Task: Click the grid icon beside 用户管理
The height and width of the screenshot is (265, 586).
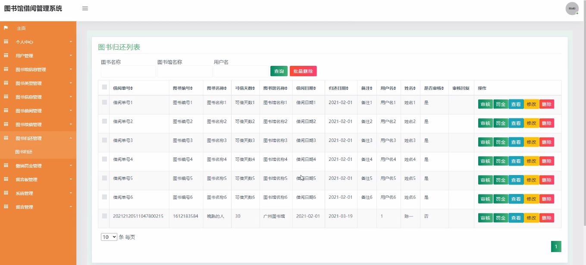Action: [x=6, y=55]
